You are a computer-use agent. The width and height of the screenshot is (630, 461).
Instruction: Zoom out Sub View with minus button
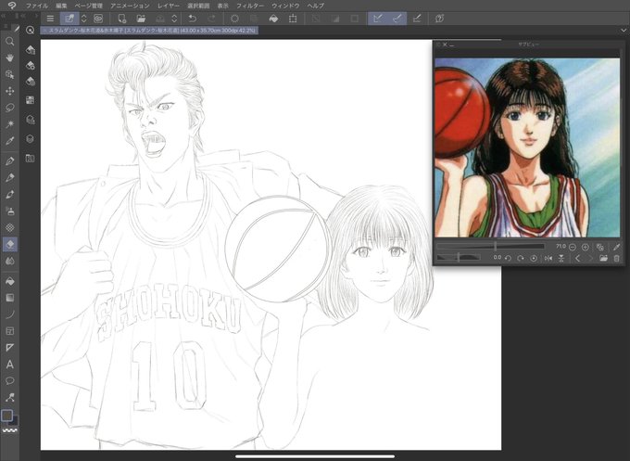click(x=573, y=247)
